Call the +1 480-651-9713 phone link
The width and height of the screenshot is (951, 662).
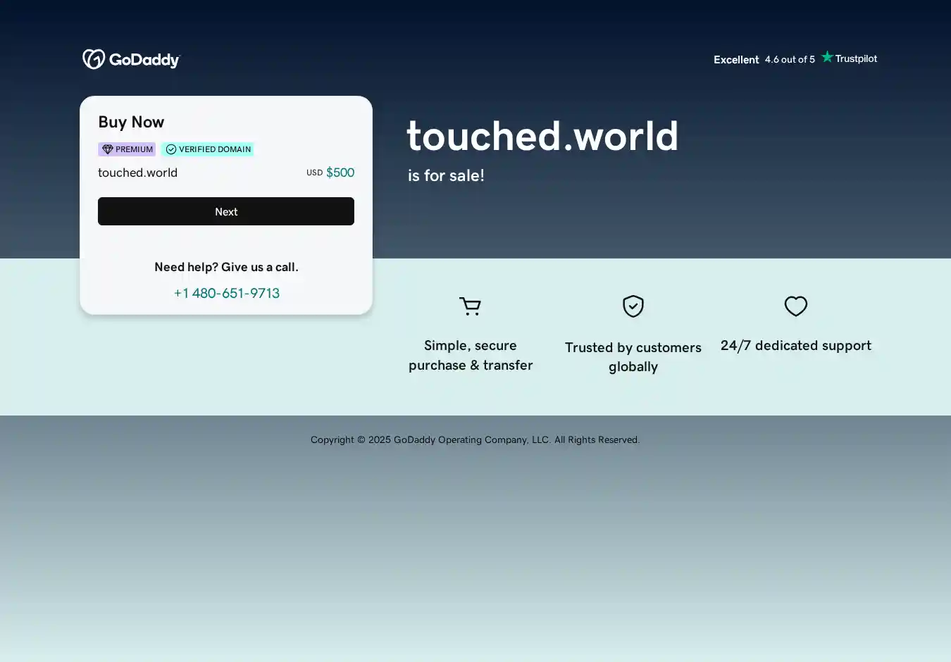coord(226,293)
